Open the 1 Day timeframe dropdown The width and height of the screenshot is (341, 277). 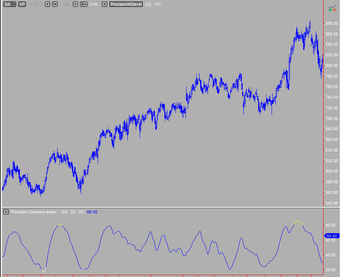[75, 5]
